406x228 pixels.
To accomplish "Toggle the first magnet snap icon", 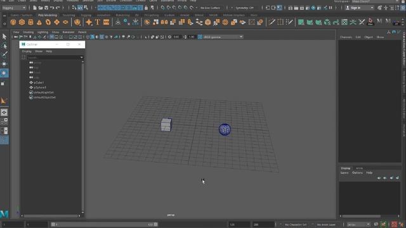I will click(x=162, y=8).
